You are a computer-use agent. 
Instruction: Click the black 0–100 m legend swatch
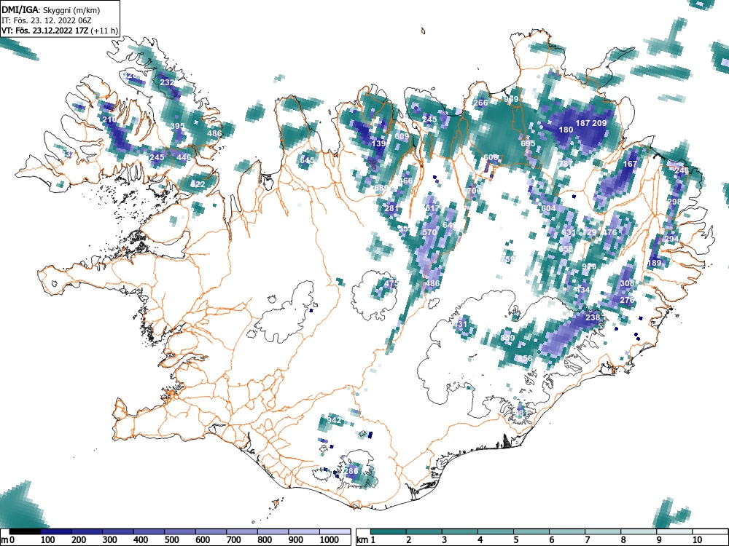tap(25, 531)
